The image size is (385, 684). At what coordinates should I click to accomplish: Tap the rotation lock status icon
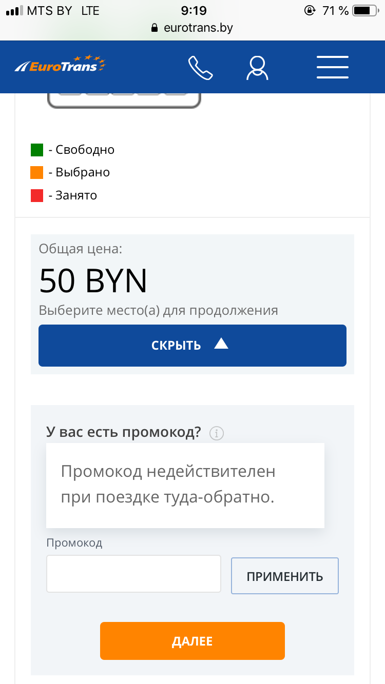pos(310,10)
